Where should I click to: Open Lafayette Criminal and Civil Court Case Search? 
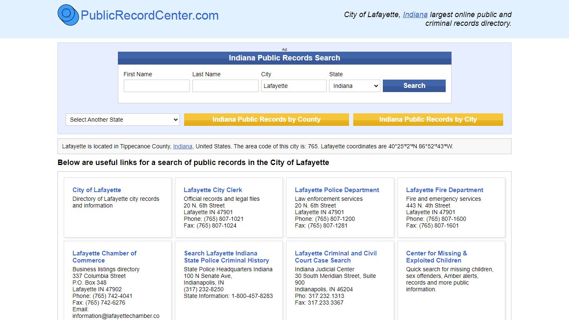coord(336,257)
